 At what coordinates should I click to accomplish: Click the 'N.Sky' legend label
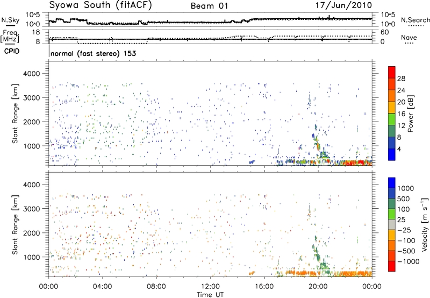10,20
